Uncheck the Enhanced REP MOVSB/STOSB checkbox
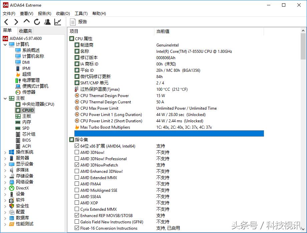The width and height of the screenshot is (307, 233). 77,215
